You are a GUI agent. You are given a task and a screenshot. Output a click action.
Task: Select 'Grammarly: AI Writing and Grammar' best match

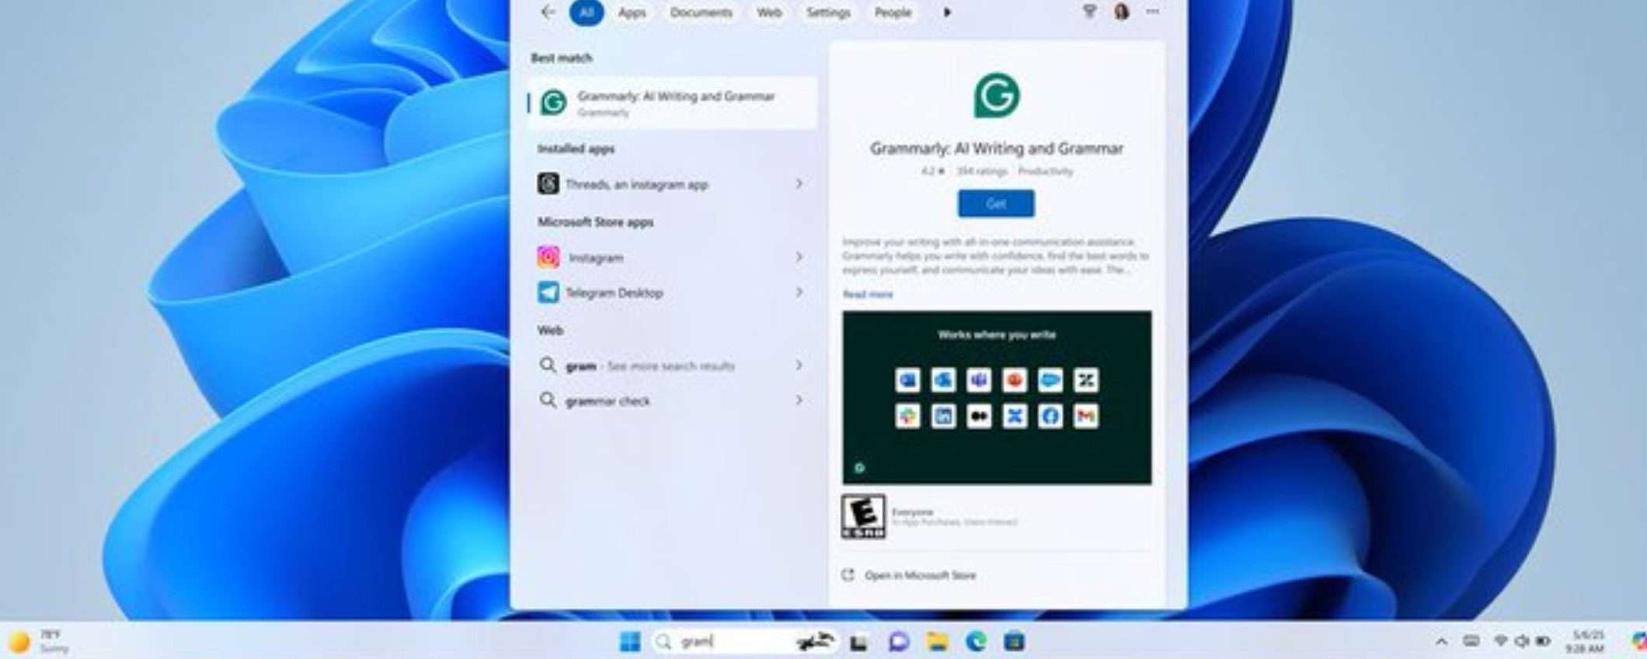pyautogui.click(x=673, y=103)
